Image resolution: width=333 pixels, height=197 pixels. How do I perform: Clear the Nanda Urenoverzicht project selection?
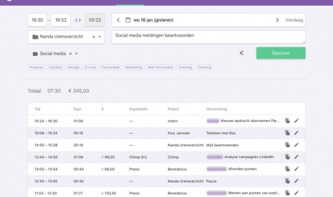94,37
